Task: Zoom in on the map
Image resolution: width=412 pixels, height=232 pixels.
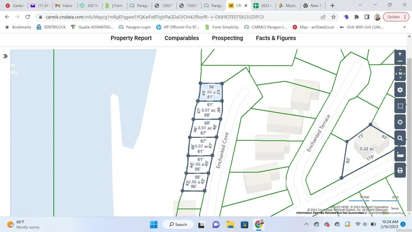Action: pos(400,54)
